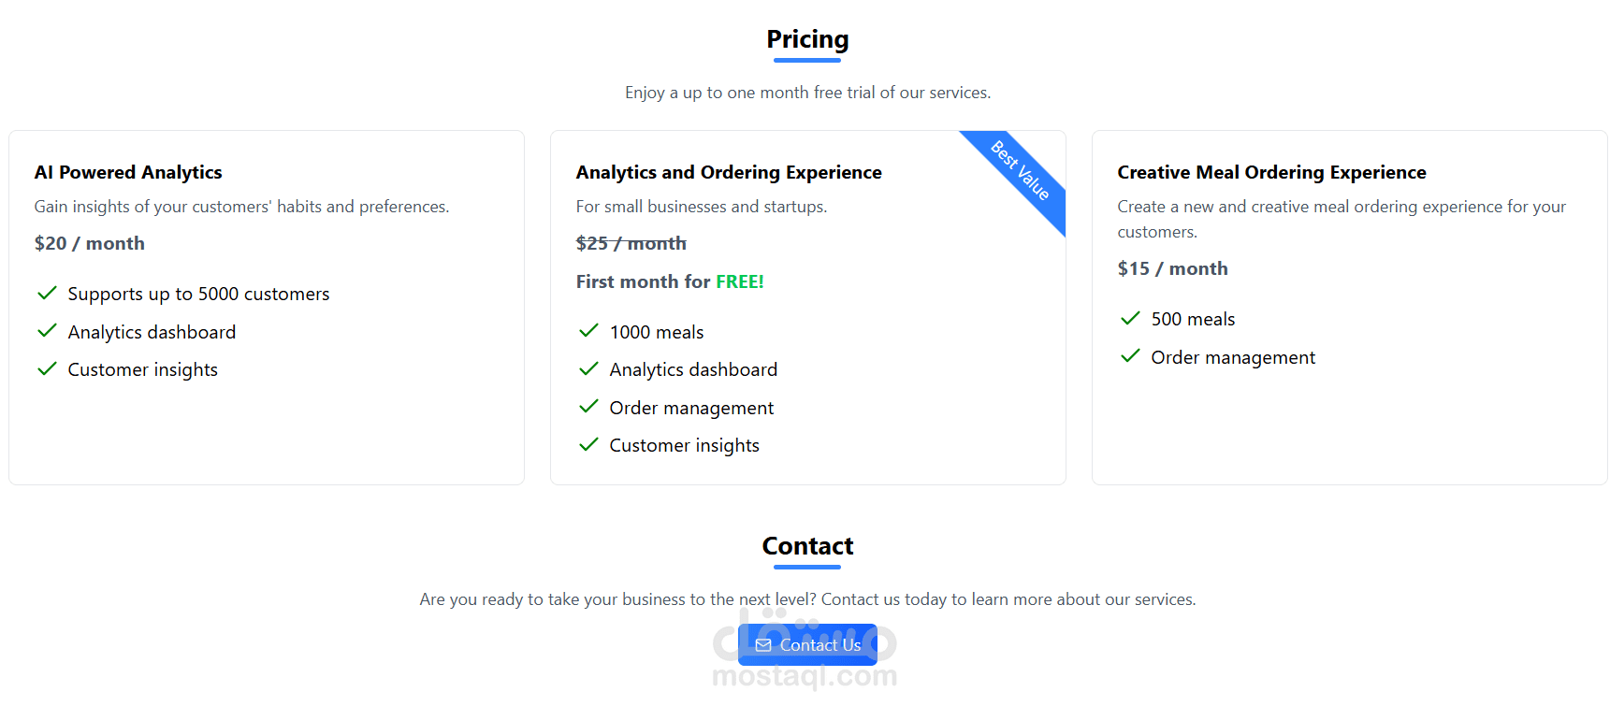Click the Pricing section heading

point(807,39)
